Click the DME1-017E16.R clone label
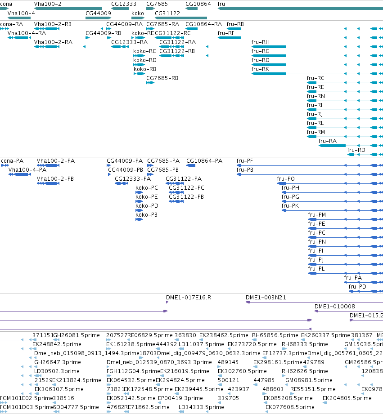This screenshot has height=414, width=383. (189, 298)
